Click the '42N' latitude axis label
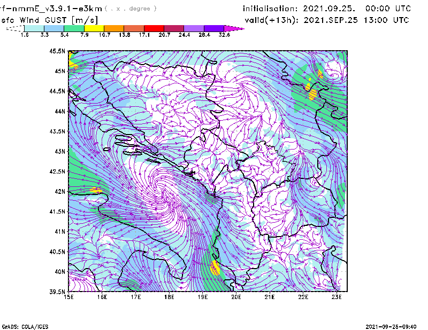 click(x=59, y=191)
